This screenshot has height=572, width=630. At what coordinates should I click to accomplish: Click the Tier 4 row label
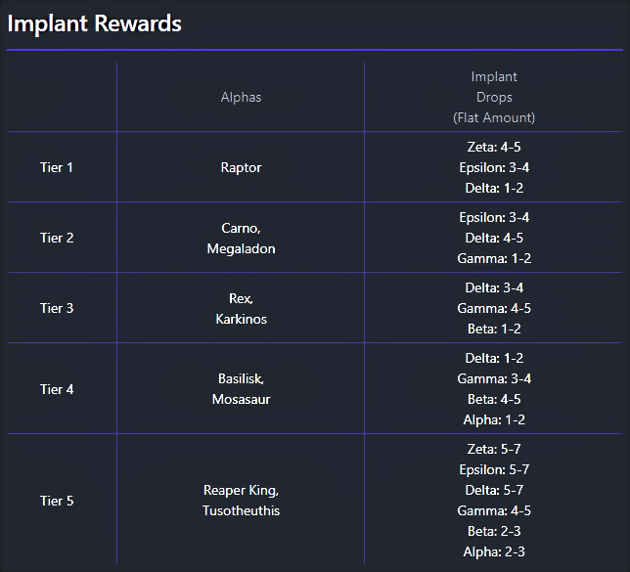[x=57, y=389]
